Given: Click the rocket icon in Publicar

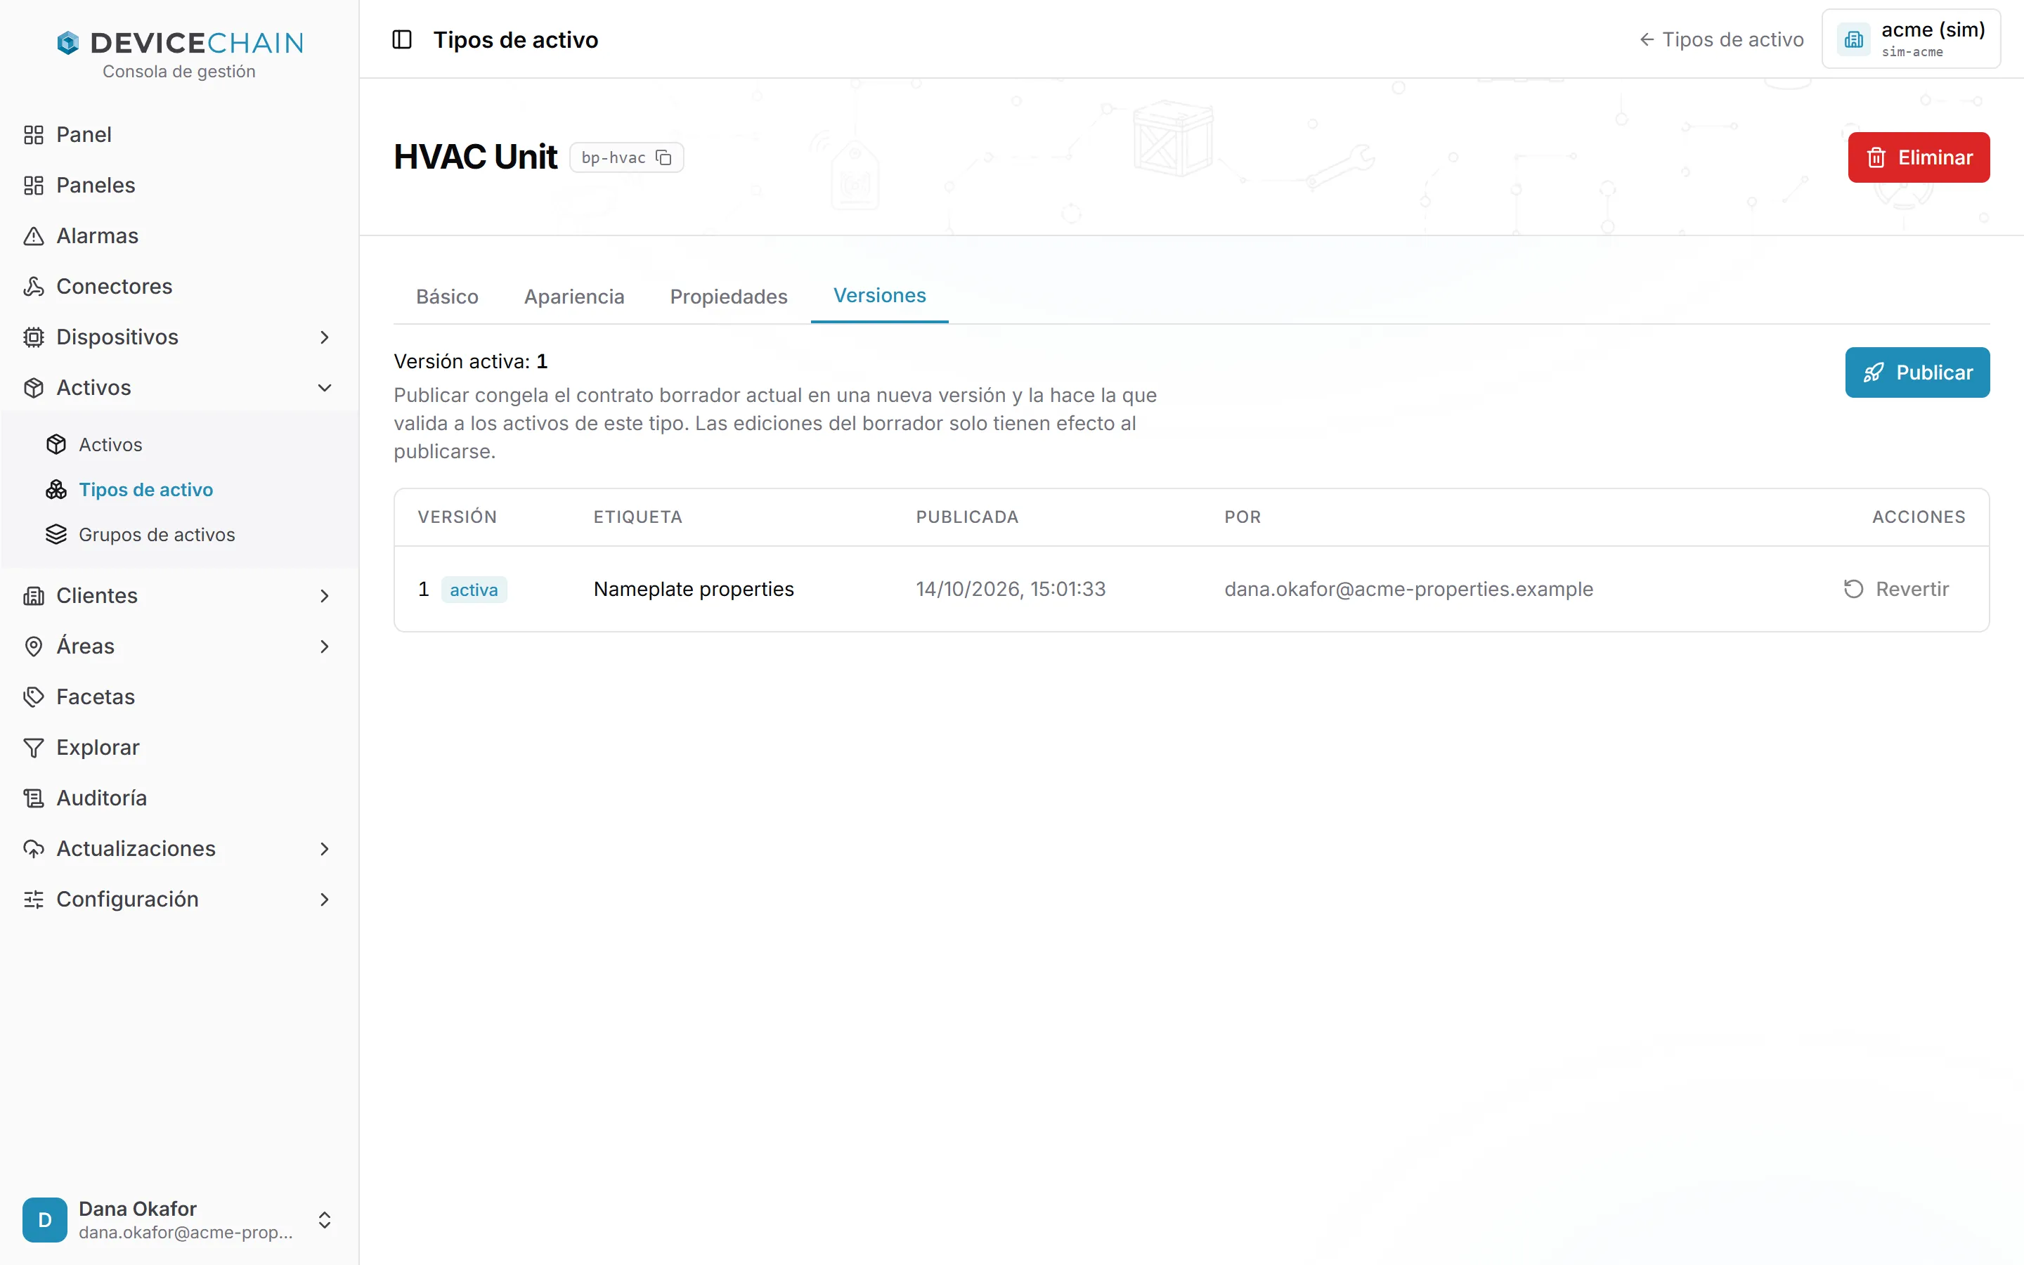Looking at the screenshot, I should (x=1874, y=372).
